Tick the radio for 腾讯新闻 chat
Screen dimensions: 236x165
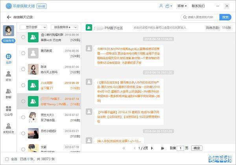pyautogui.click(x=23, y=53)
